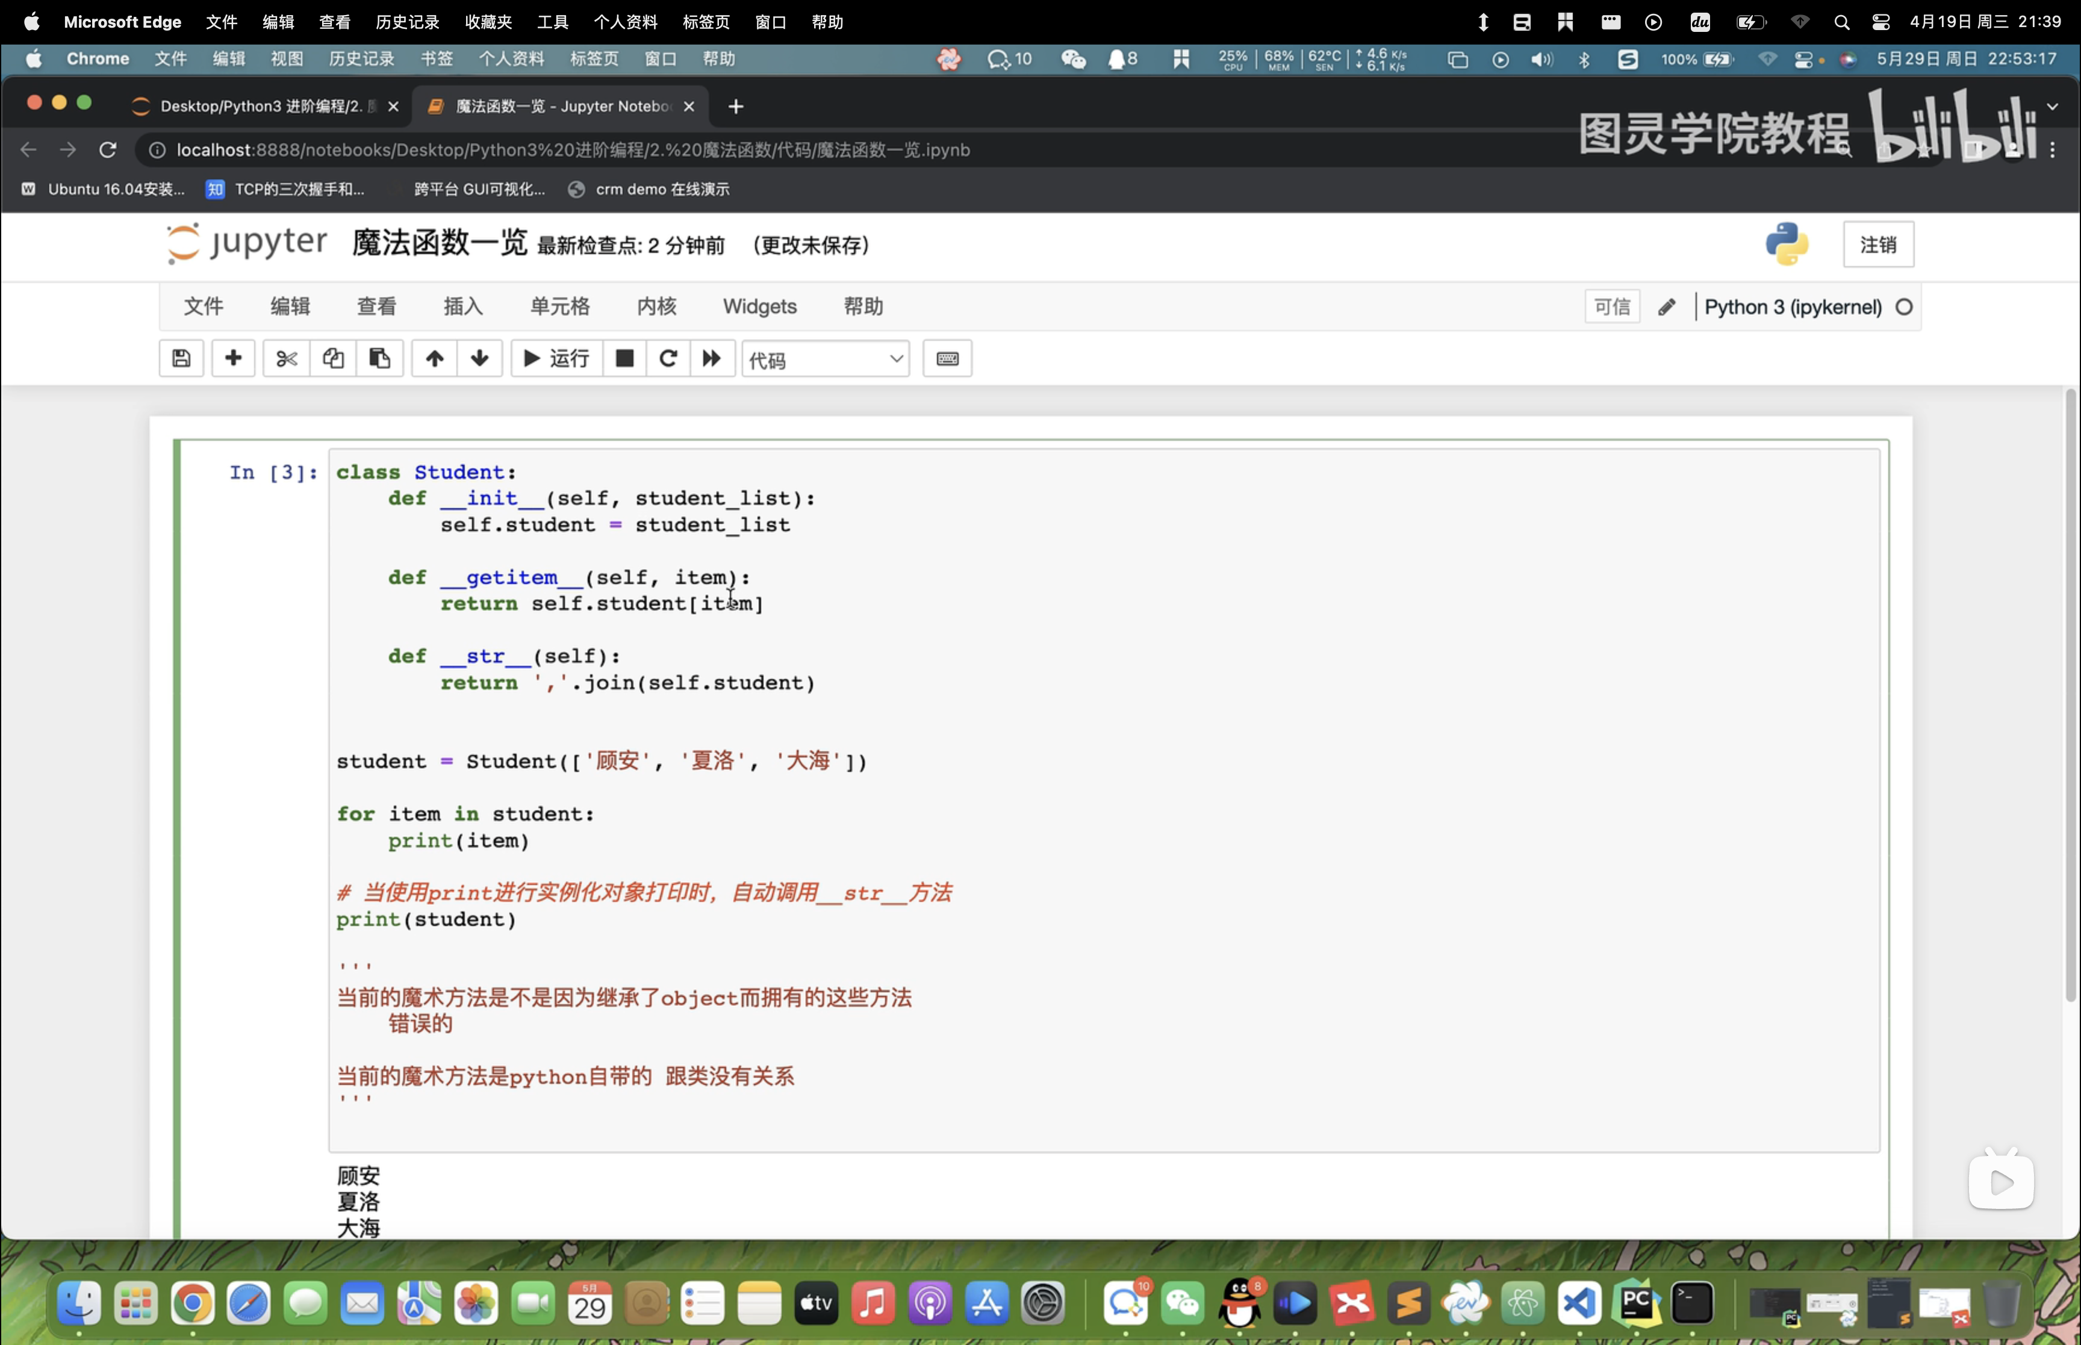
Task: Open Visual Studio Code from the dock
Action: click(x=1580, y=1304)
